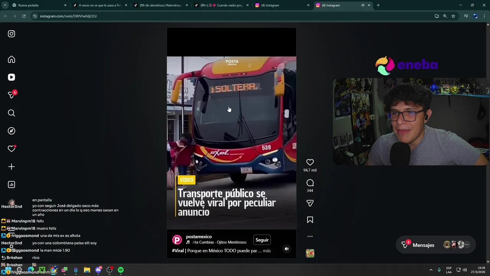Like the reel with heart icon
Screen dimensions: 490x276
click(x=310, y=163)
